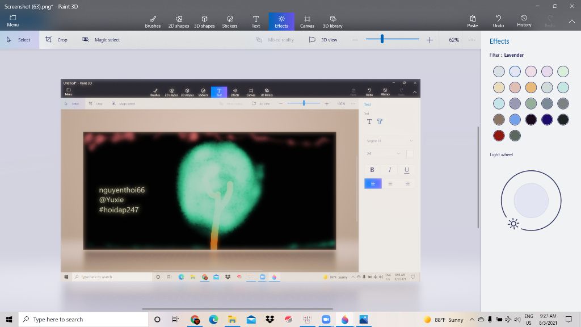Apply the navy blue filter swatch
This screenshot has width=581, height=327.
coord(546,119)
